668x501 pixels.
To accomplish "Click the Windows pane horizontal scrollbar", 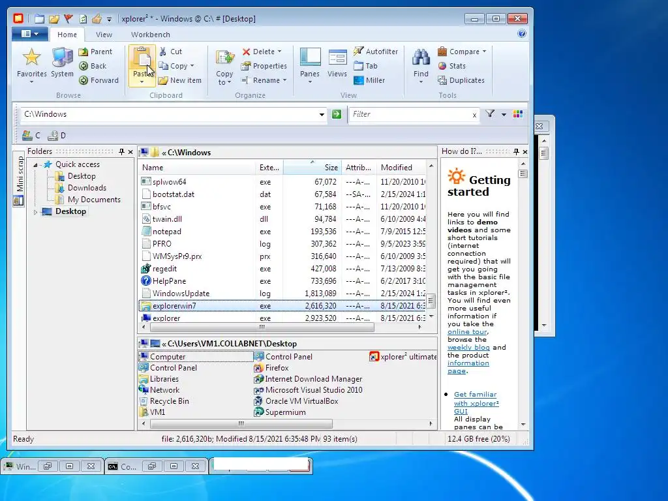I will (262, 327).
